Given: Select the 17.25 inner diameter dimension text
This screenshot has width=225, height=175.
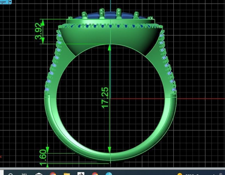Looking at the screenshot, I should (x=105, y=98).
